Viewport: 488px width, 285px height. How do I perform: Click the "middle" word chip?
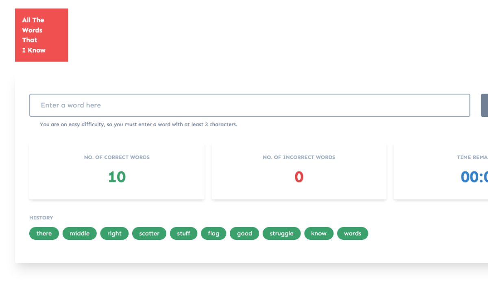pyautogui.click(x=79, y=233)
